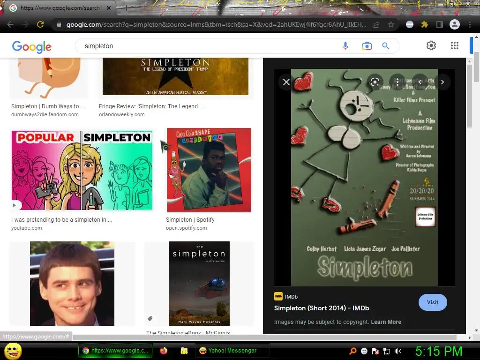The width and height of the screenshot is (480, 360).
Task: Open the Simpleton Spotify album thumbnail
Action: 209,170
